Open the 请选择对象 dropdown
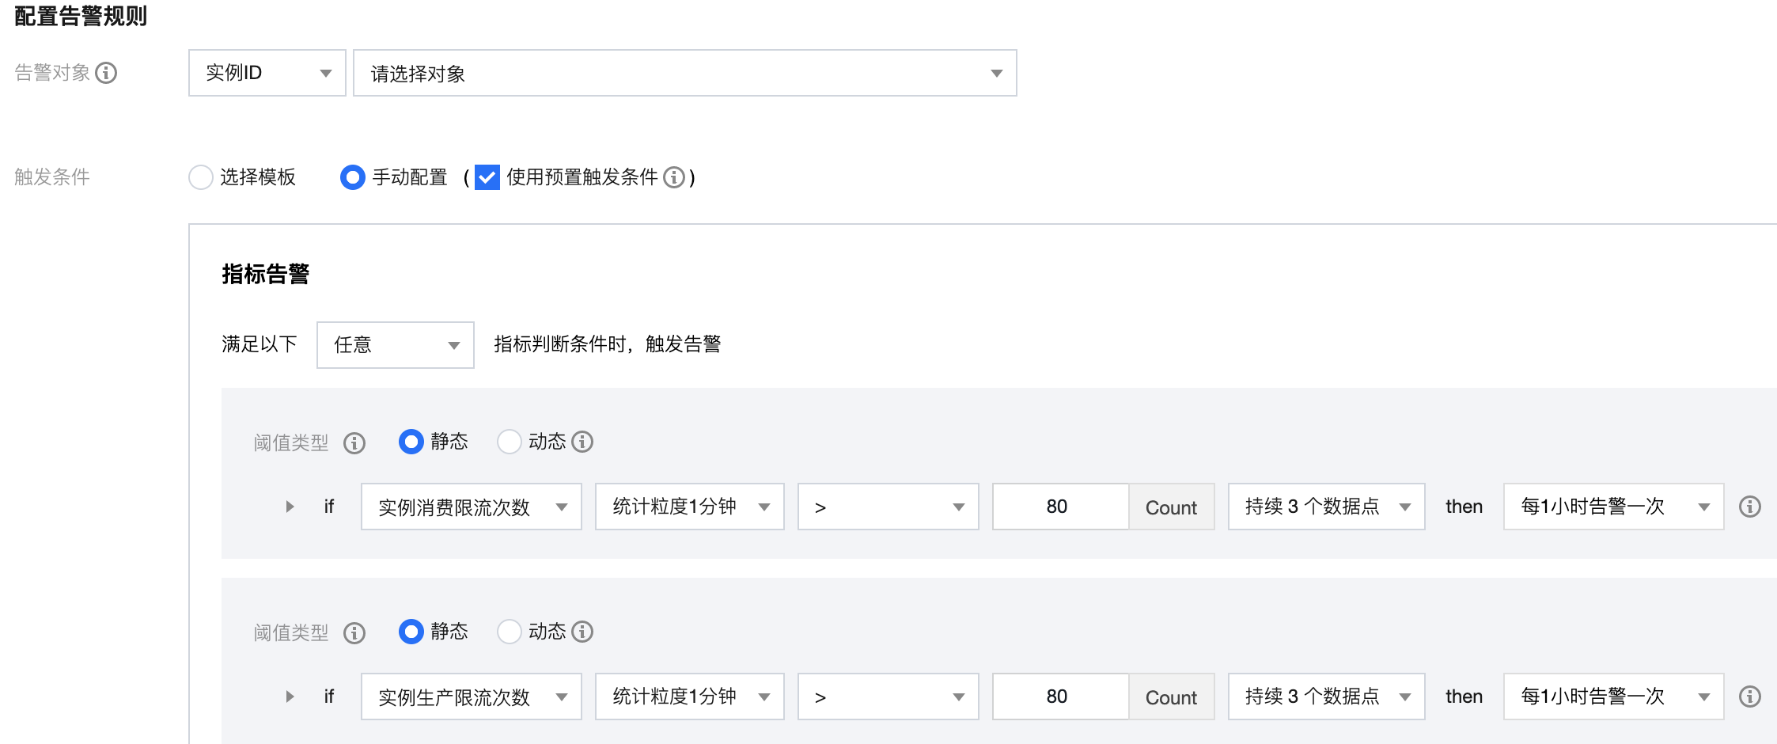This screenshot has width=1777, height=744. pos(685,73)
